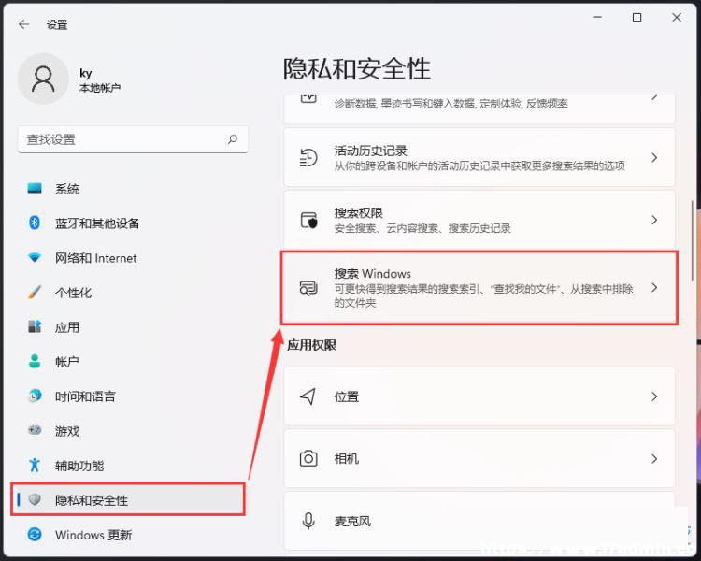The width and height of the screenshot is (701, 561).
Task: Click the back arrow in Settings header
Action: pyautogui.click(x=23, y=24)
